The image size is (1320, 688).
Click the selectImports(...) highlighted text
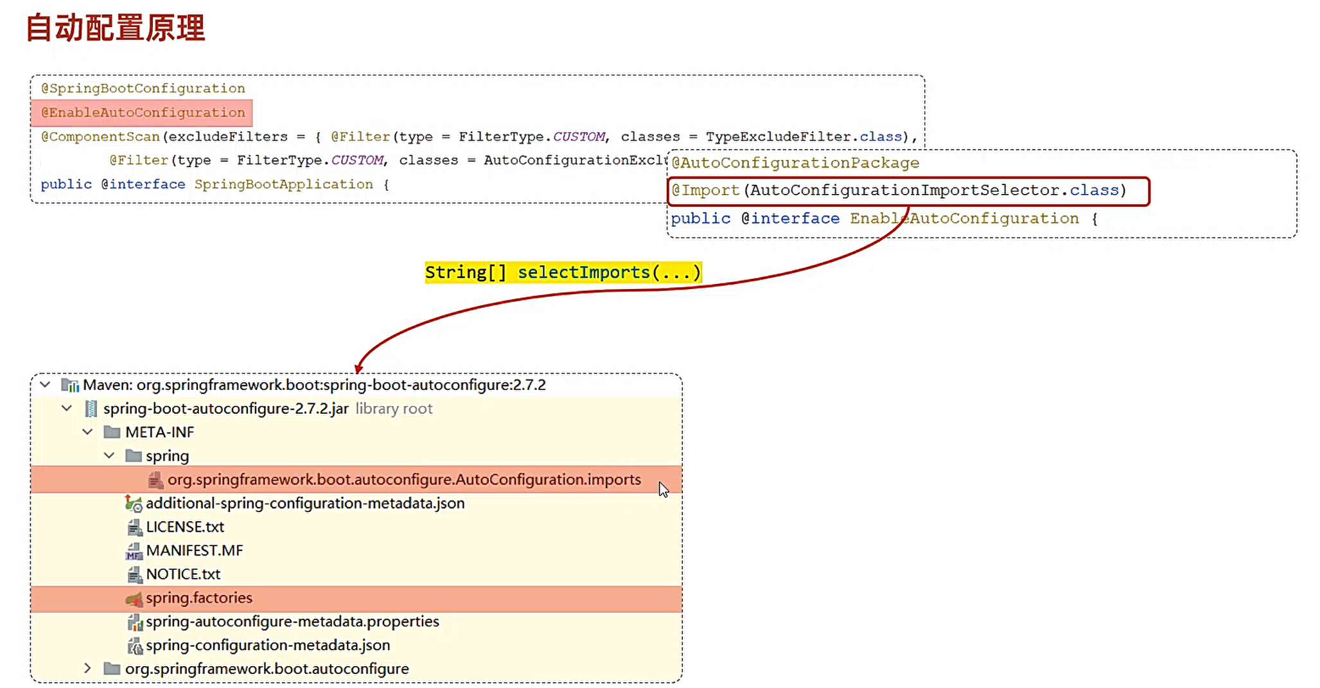(x=609, y=272)
